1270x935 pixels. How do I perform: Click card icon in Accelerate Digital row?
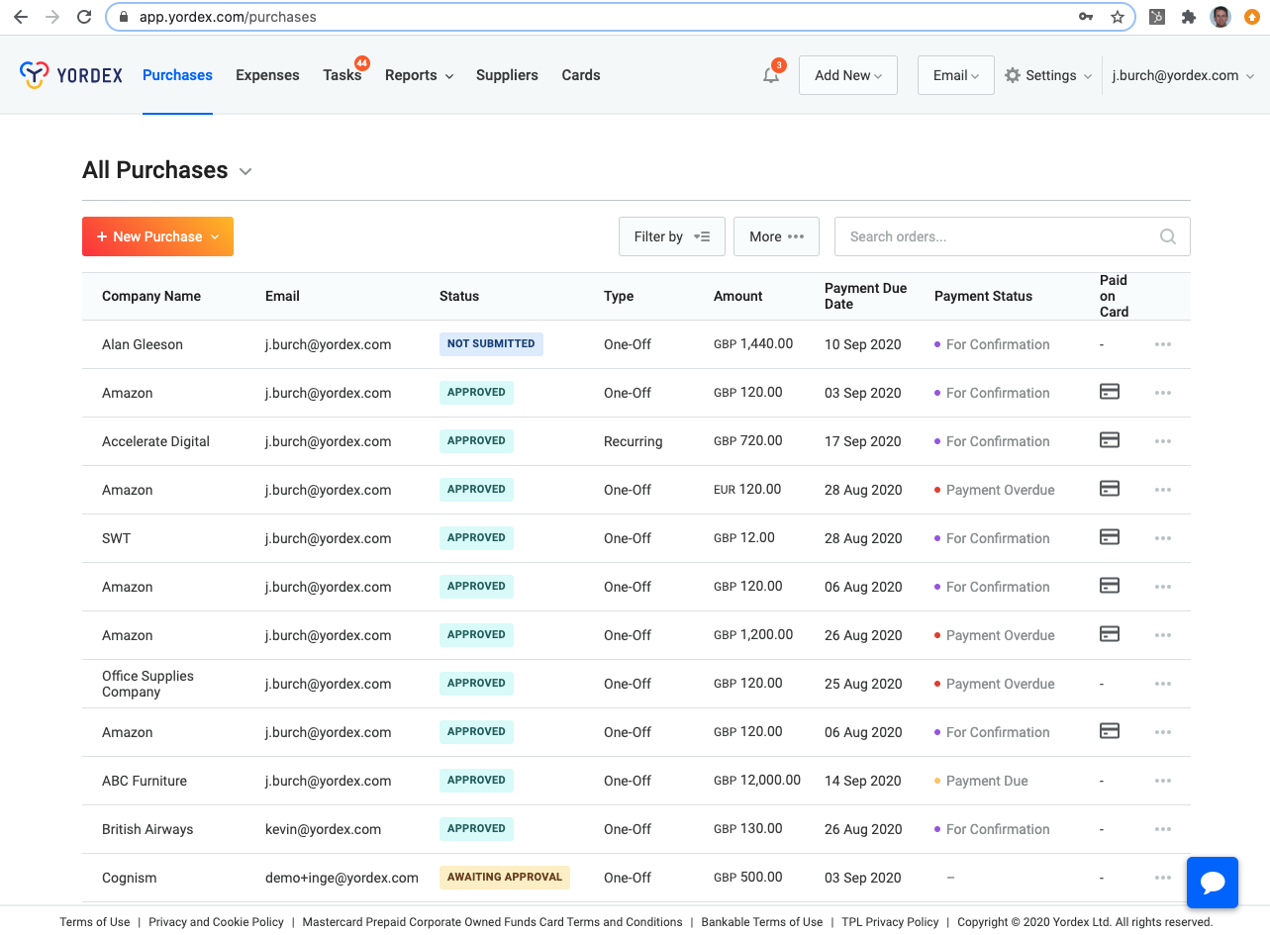pyautogui.click(x=1110, y=440)
